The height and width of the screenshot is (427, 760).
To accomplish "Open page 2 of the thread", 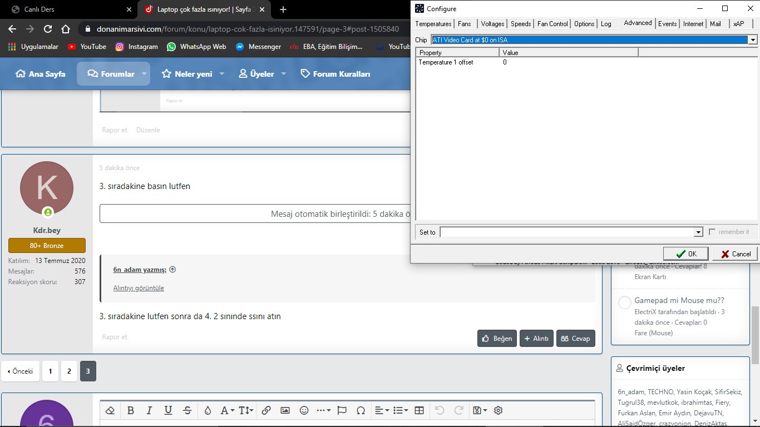I will pos(69,371).
